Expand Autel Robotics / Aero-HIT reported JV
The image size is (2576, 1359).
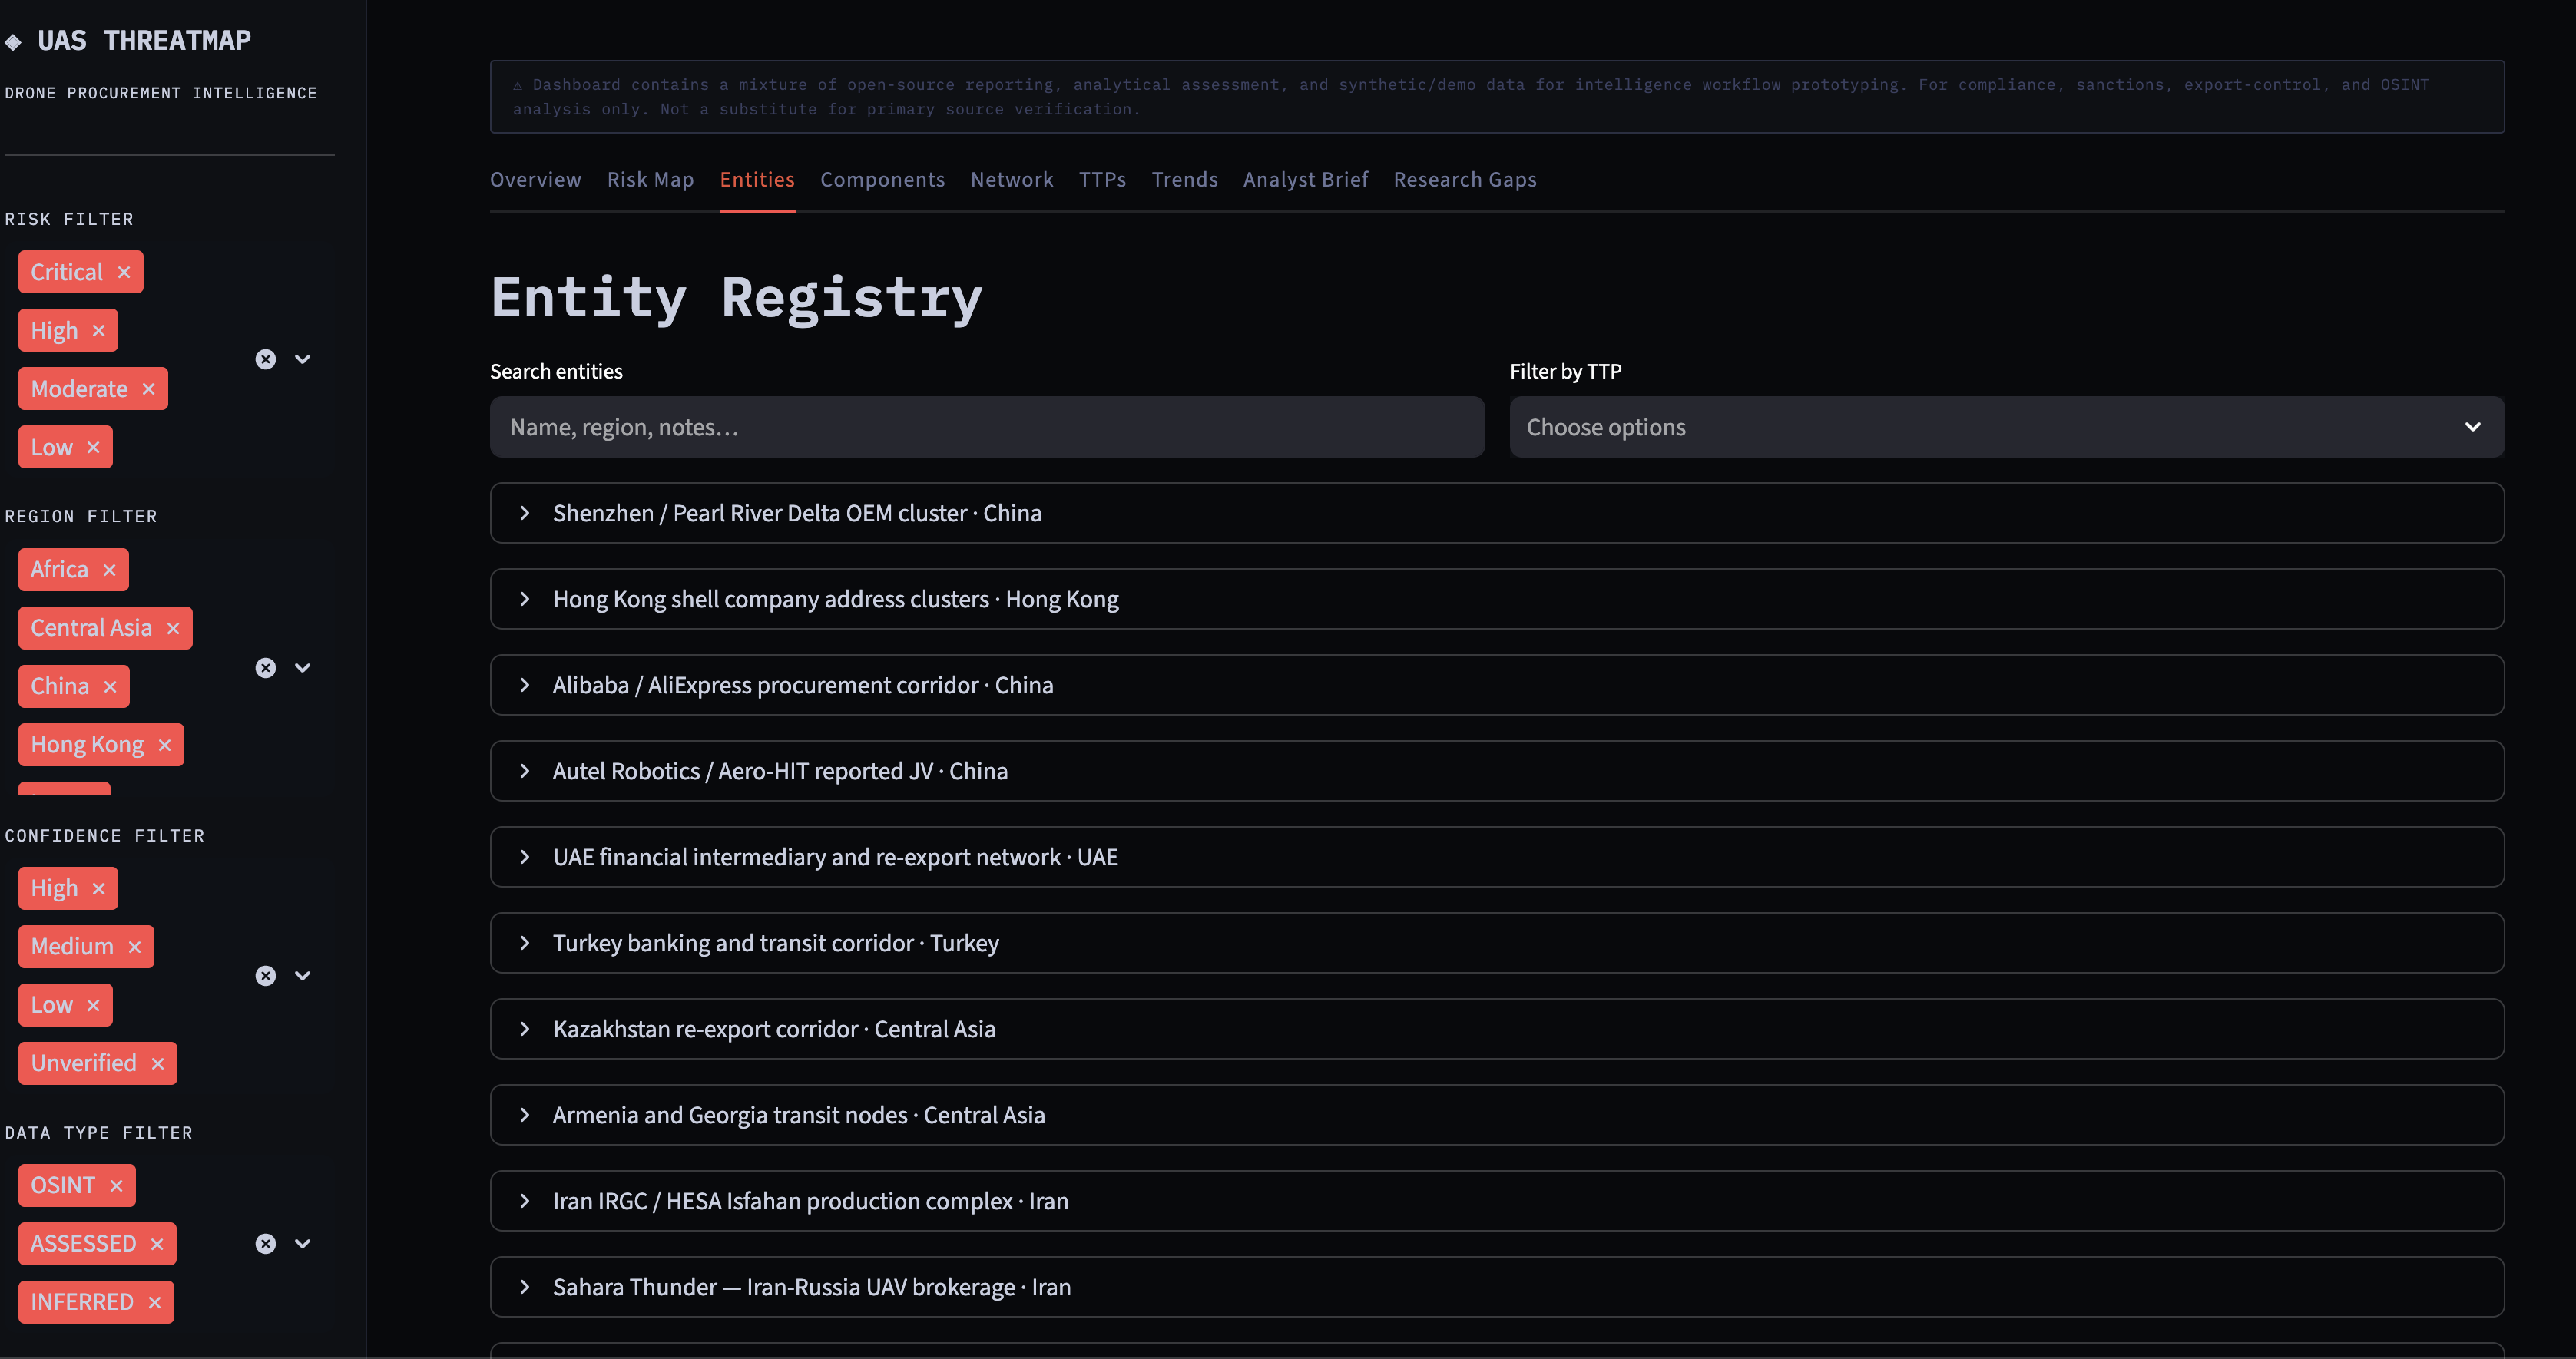pyautogui.click(x=1497, y=771)
